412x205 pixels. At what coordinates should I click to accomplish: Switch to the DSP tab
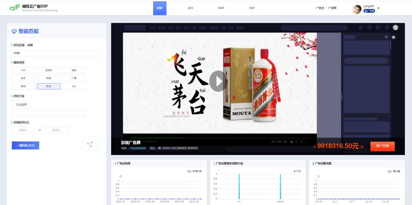click(x=160, y=8)
